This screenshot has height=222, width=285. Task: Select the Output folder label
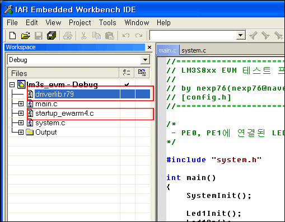[46, 133]
